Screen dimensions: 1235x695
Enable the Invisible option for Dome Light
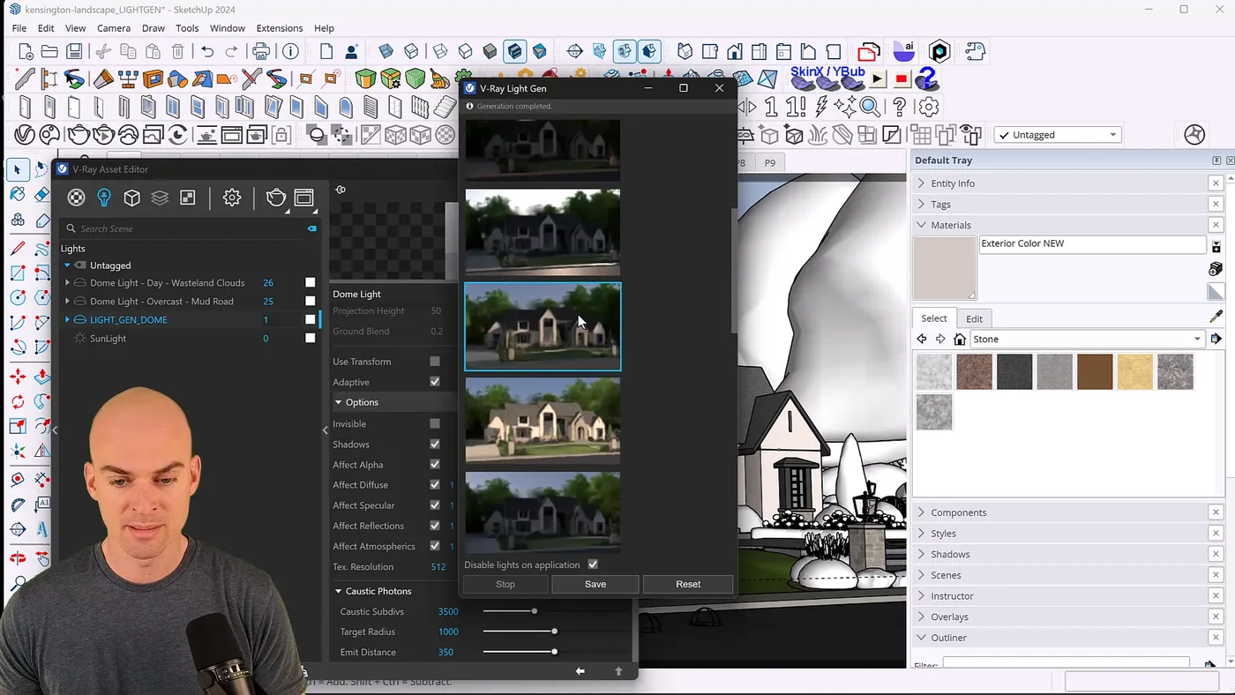coord(434,423)
